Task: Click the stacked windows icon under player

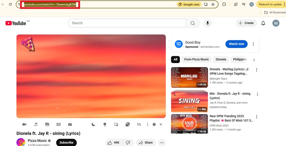Action: (128, 124)
